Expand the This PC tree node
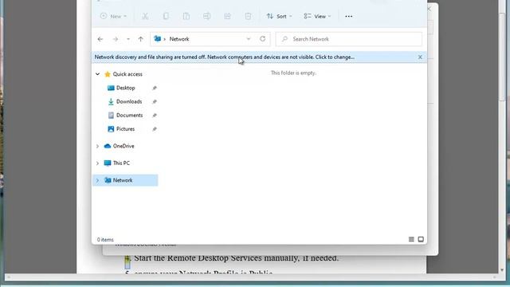Viewport: 510px width, 287px height. [97, 163]
